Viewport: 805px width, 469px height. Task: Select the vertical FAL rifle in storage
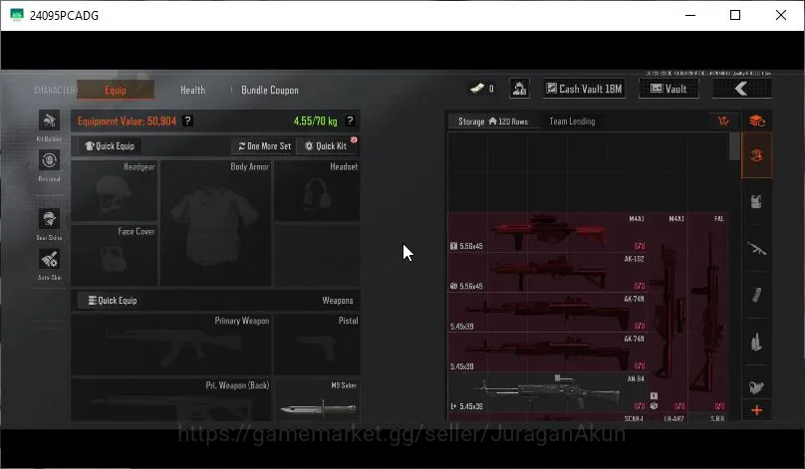pos(708,312)
